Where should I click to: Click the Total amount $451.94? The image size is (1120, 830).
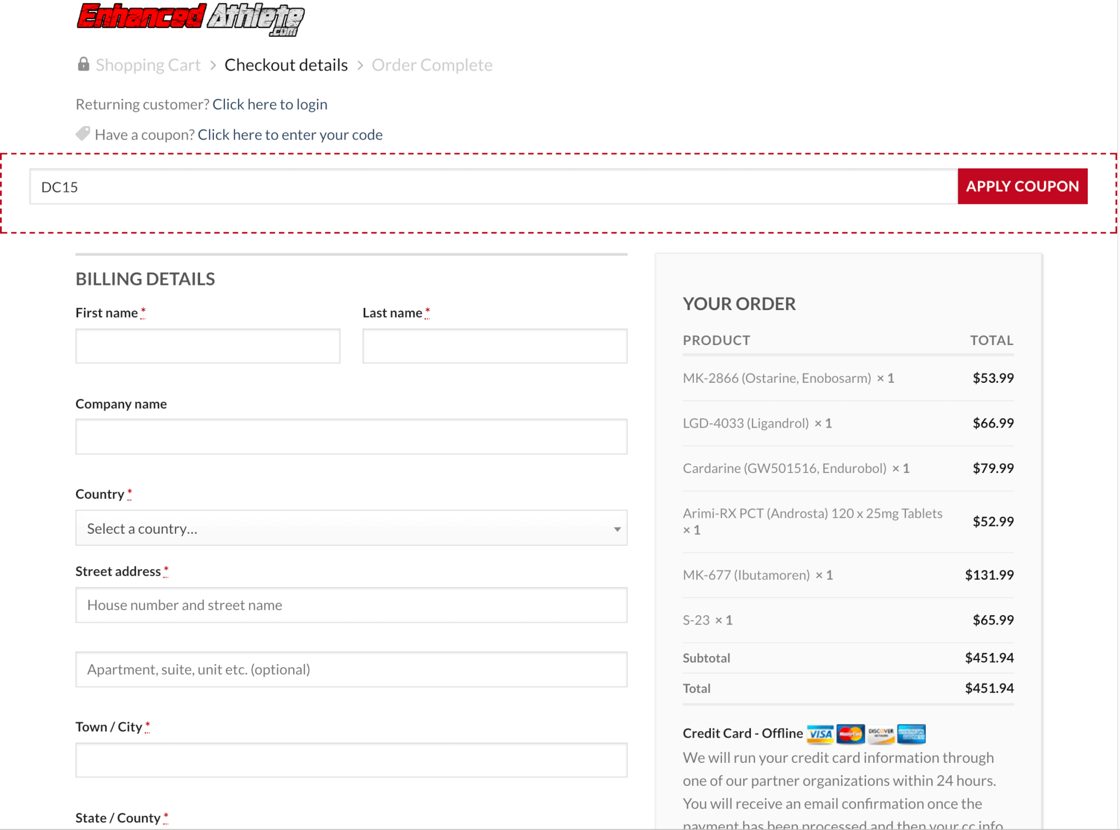tap(989, 688)
